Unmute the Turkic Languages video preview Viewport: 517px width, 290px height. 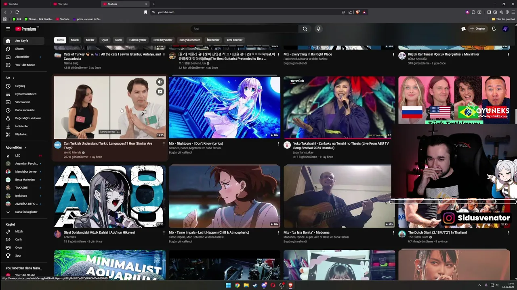160,82
